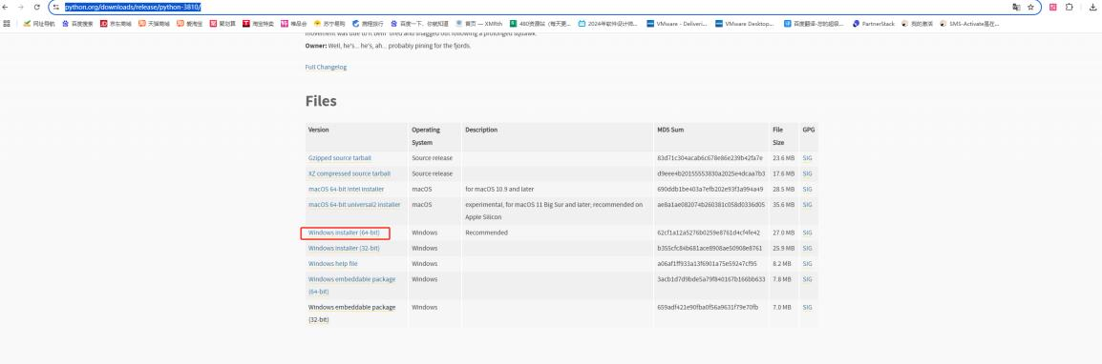Open the 网址导航 bookmark
The width and height of the screenshot is (1102, 364).
39,23
